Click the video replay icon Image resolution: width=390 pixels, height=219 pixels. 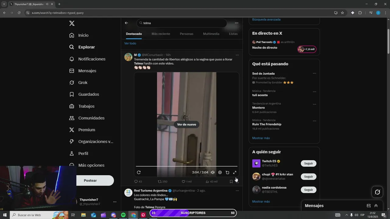tap(139, 172)
